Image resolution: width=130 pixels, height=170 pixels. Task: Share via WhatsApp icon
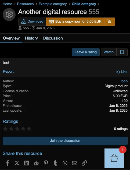coord(65,163)
